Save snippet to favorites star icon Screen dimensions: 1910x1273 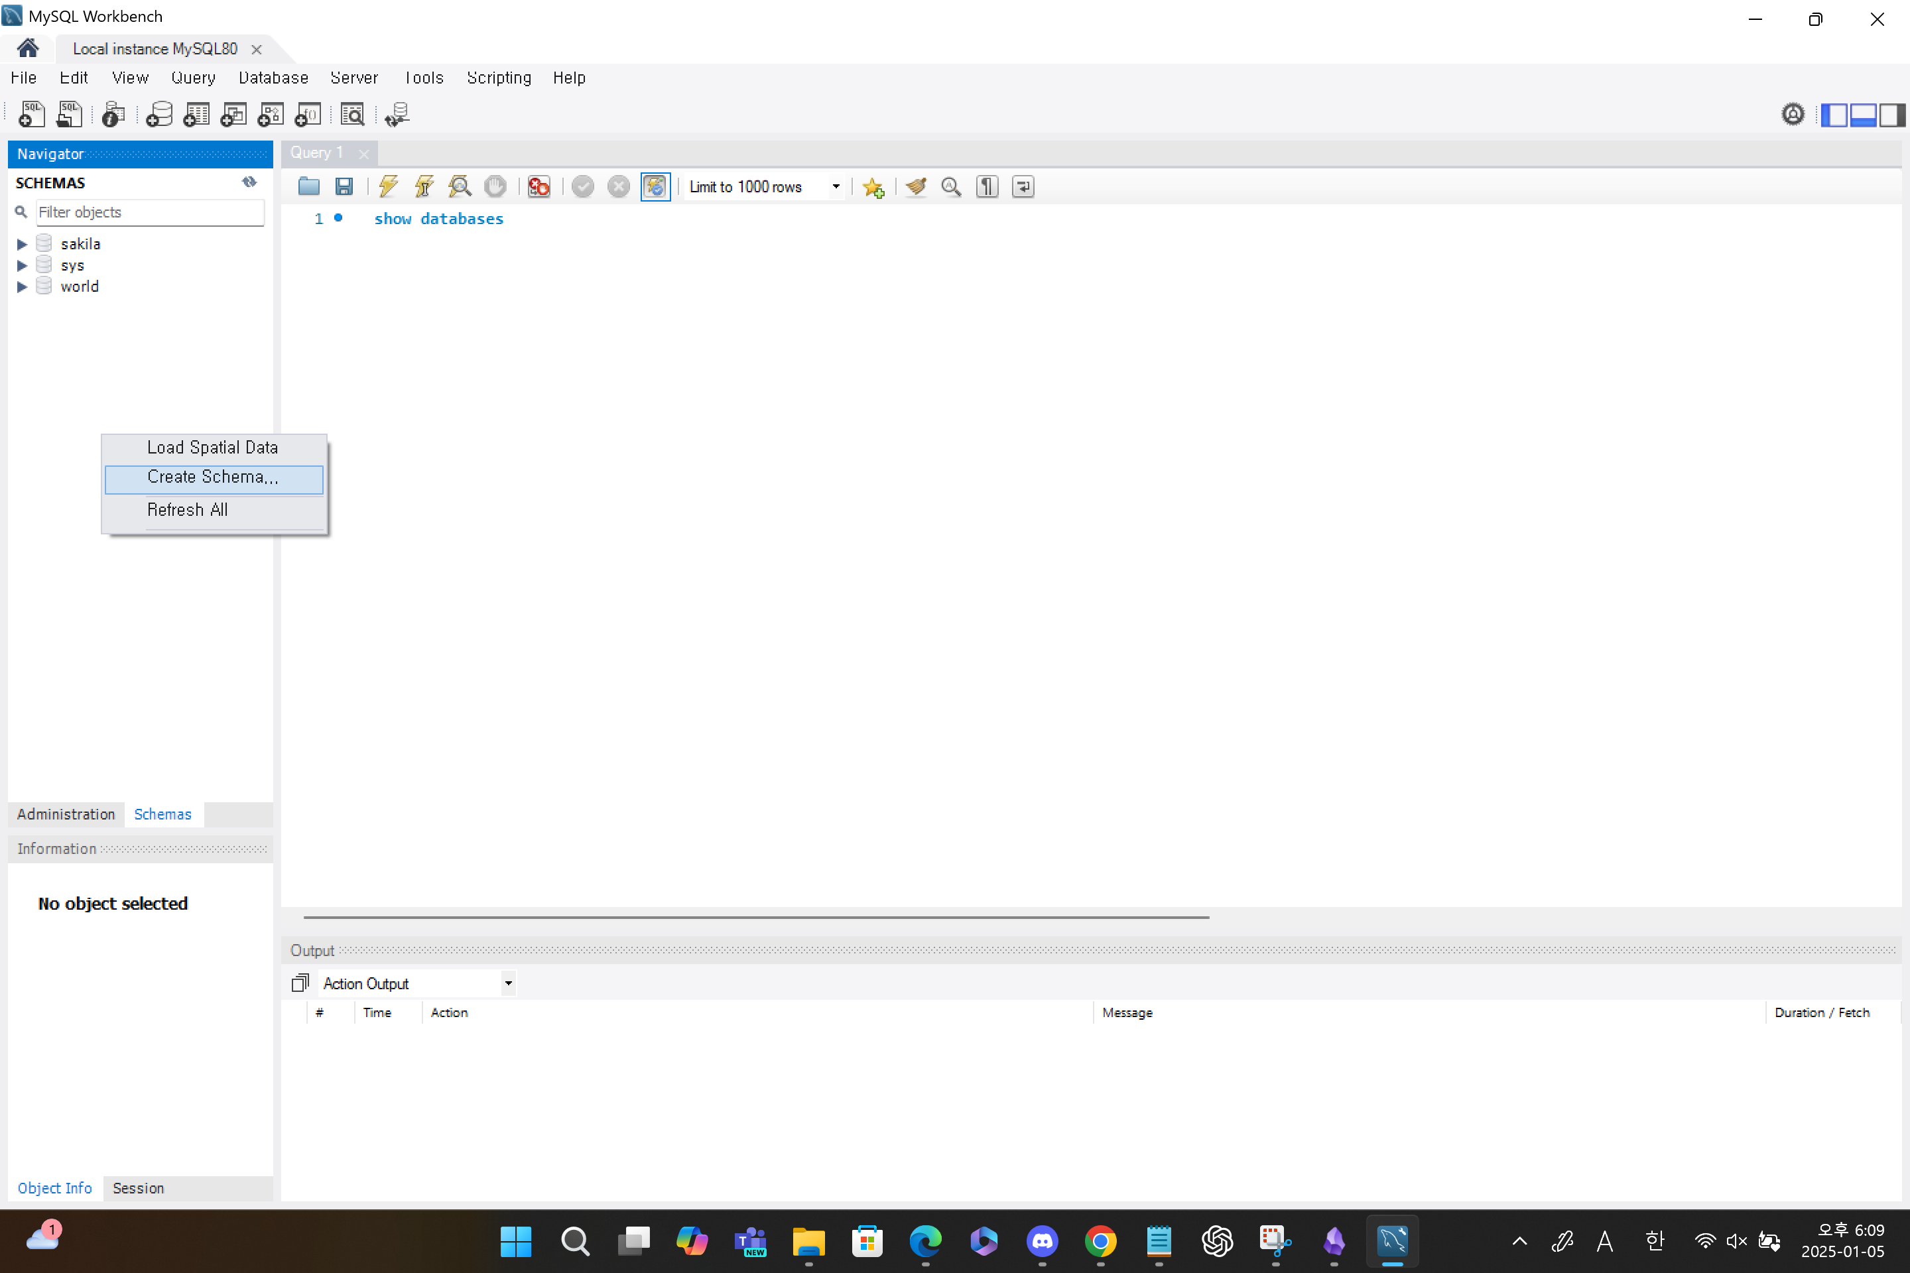point(874,188)
